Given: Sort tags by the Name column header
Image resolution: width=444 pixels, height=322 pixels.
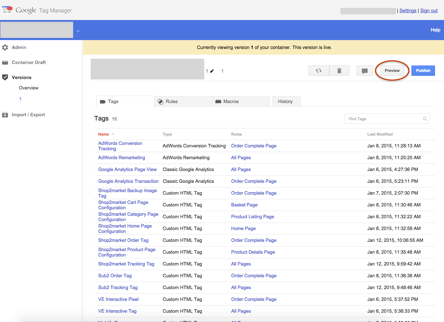Looking at the screenshot, I should click(104, 134).
